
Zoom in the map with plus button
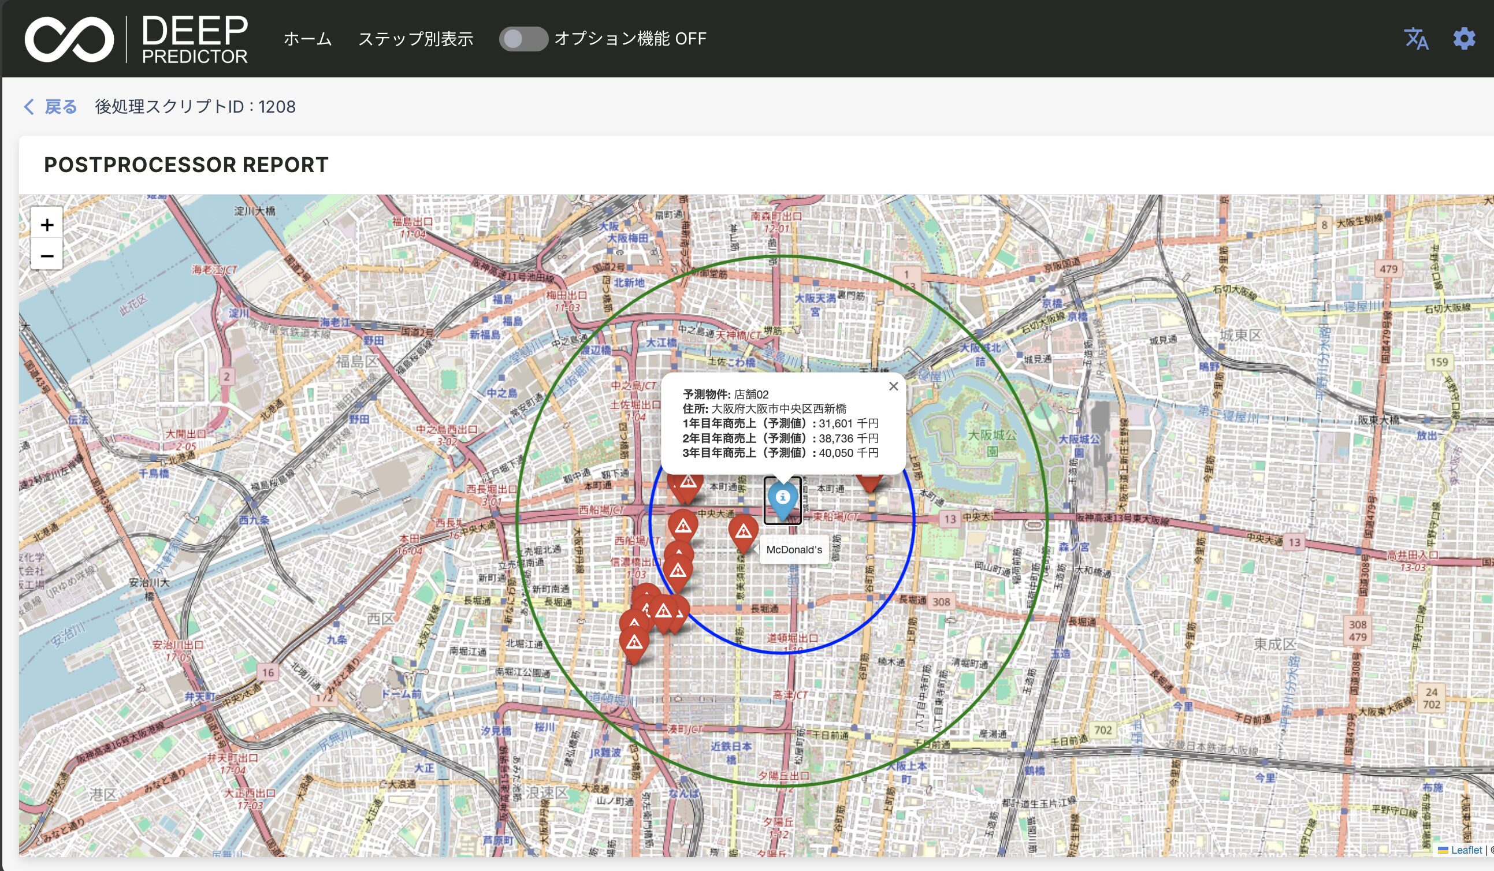[47, 225]
